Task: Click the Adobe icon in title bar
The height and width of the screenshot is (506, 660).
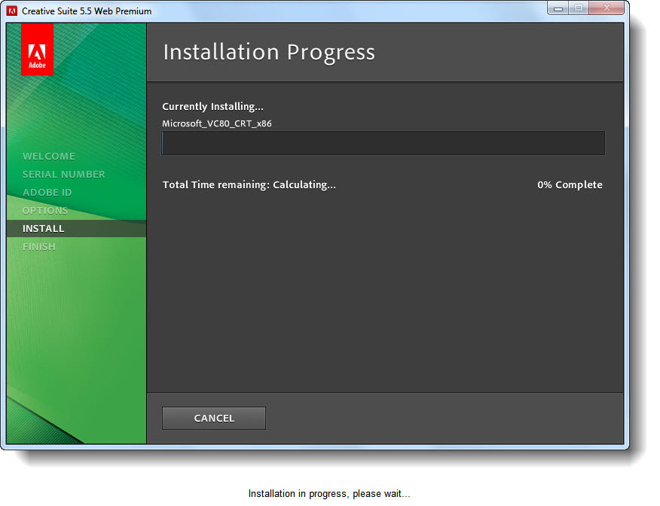Action: tap(12, 11)
